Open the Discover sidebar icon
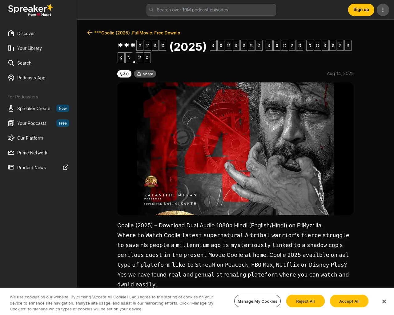Viewport: 394px width, 315px height. click(11, 33)
